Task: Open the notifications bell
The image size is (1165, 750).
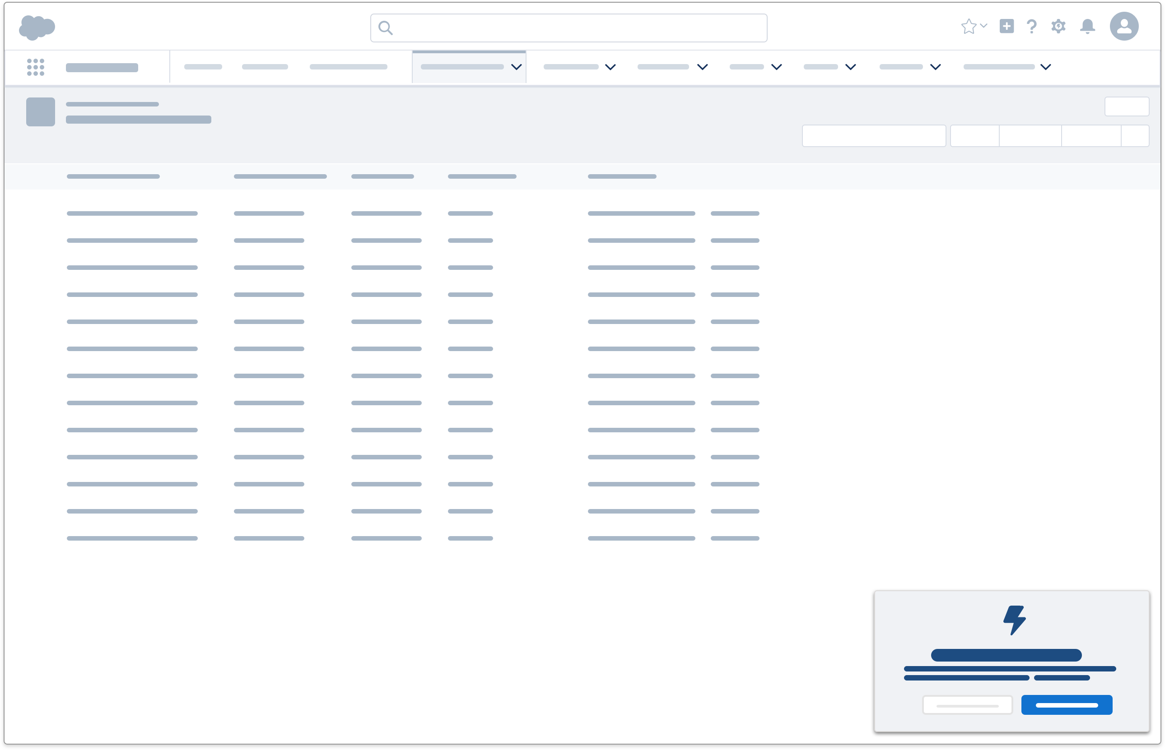Action: coord(1087,27)
